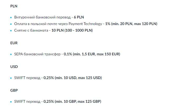
Task: Click the 1% (min. 20 PLN, max 120 PLN) fee
Action: pyautogui.click(x=131, y=24)
